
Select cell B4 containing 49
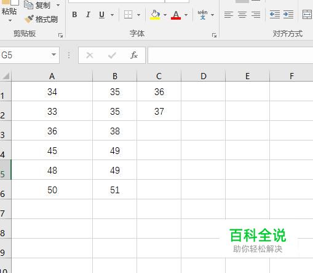[x=115, y=150]
